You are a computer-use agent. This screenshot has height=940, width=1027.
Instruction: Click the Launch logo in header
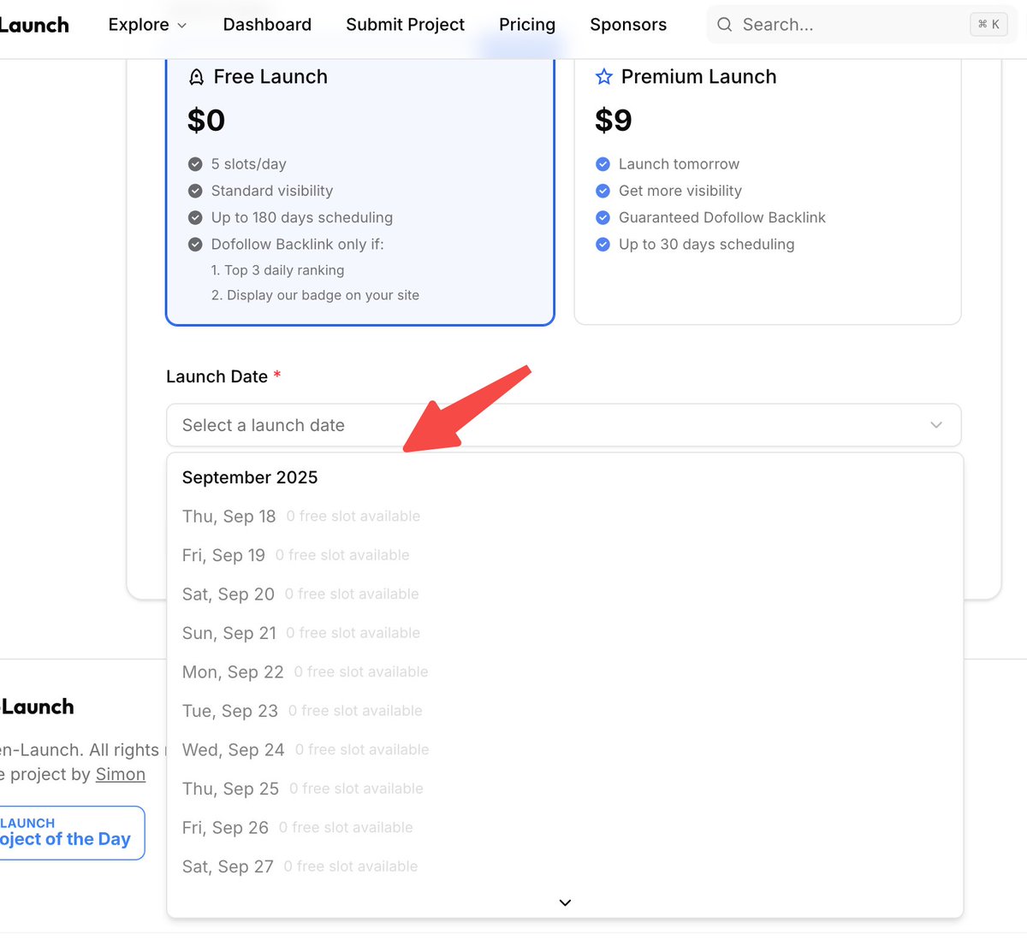click(x=34, y=25)
